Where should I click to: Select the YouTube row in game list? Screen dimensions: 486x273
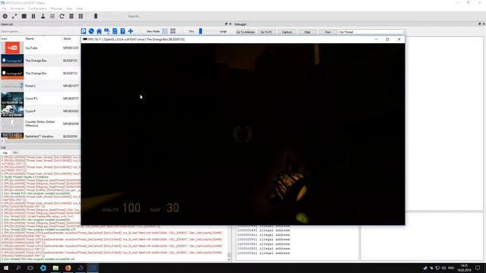tap(40, 48)
